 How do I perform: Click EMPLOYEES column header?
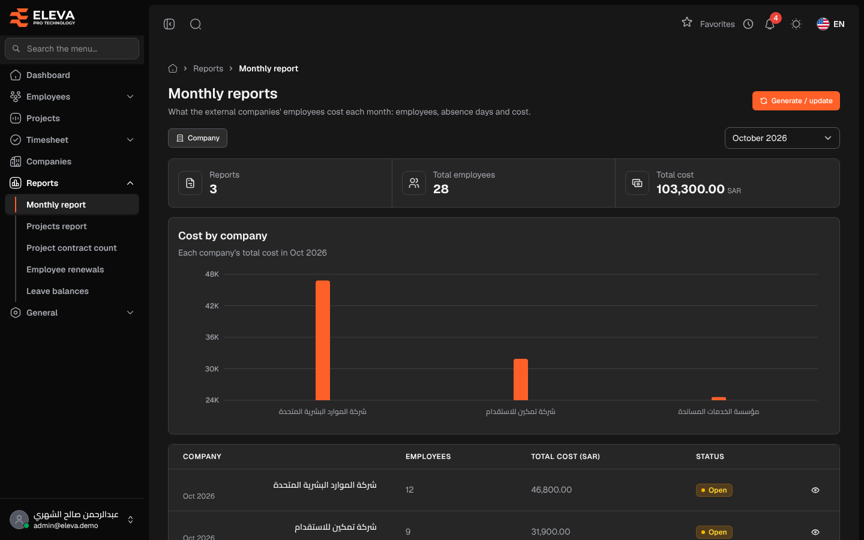(428, 457)
